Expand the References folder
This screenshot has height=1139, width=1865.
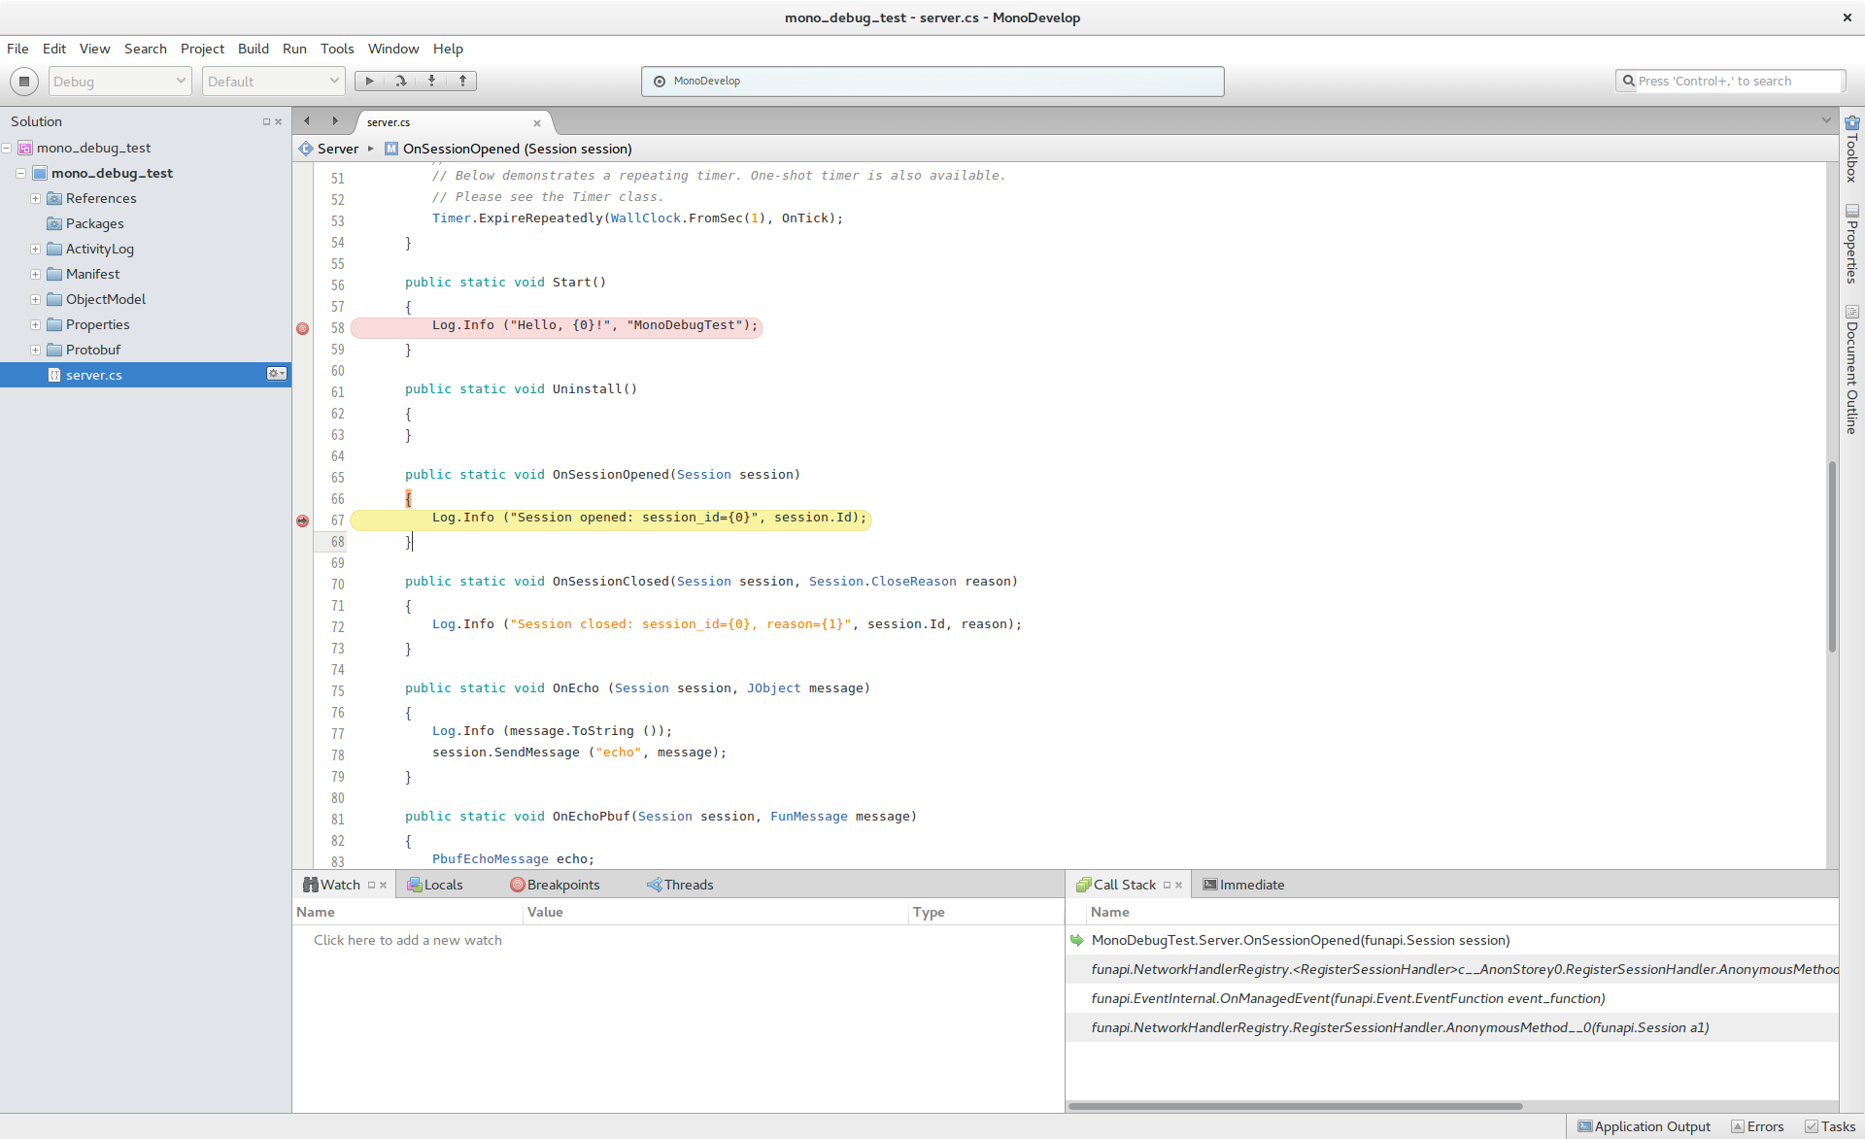coord(35,198)
